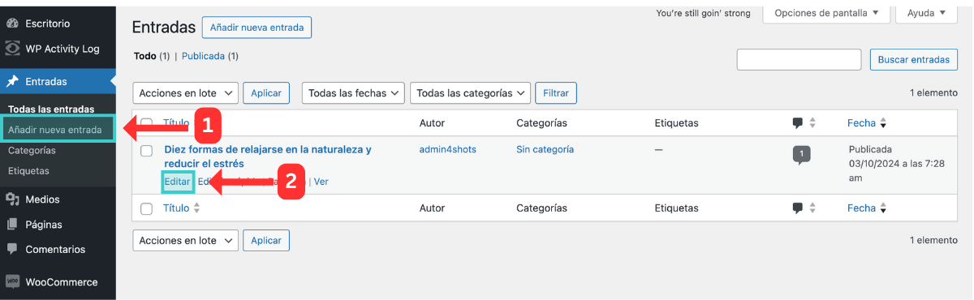Image resolution: width=974 pixels, height=300 pixels.
Task: Click the dash in the Etiquetas cell
Action: (x=659, y=150)
